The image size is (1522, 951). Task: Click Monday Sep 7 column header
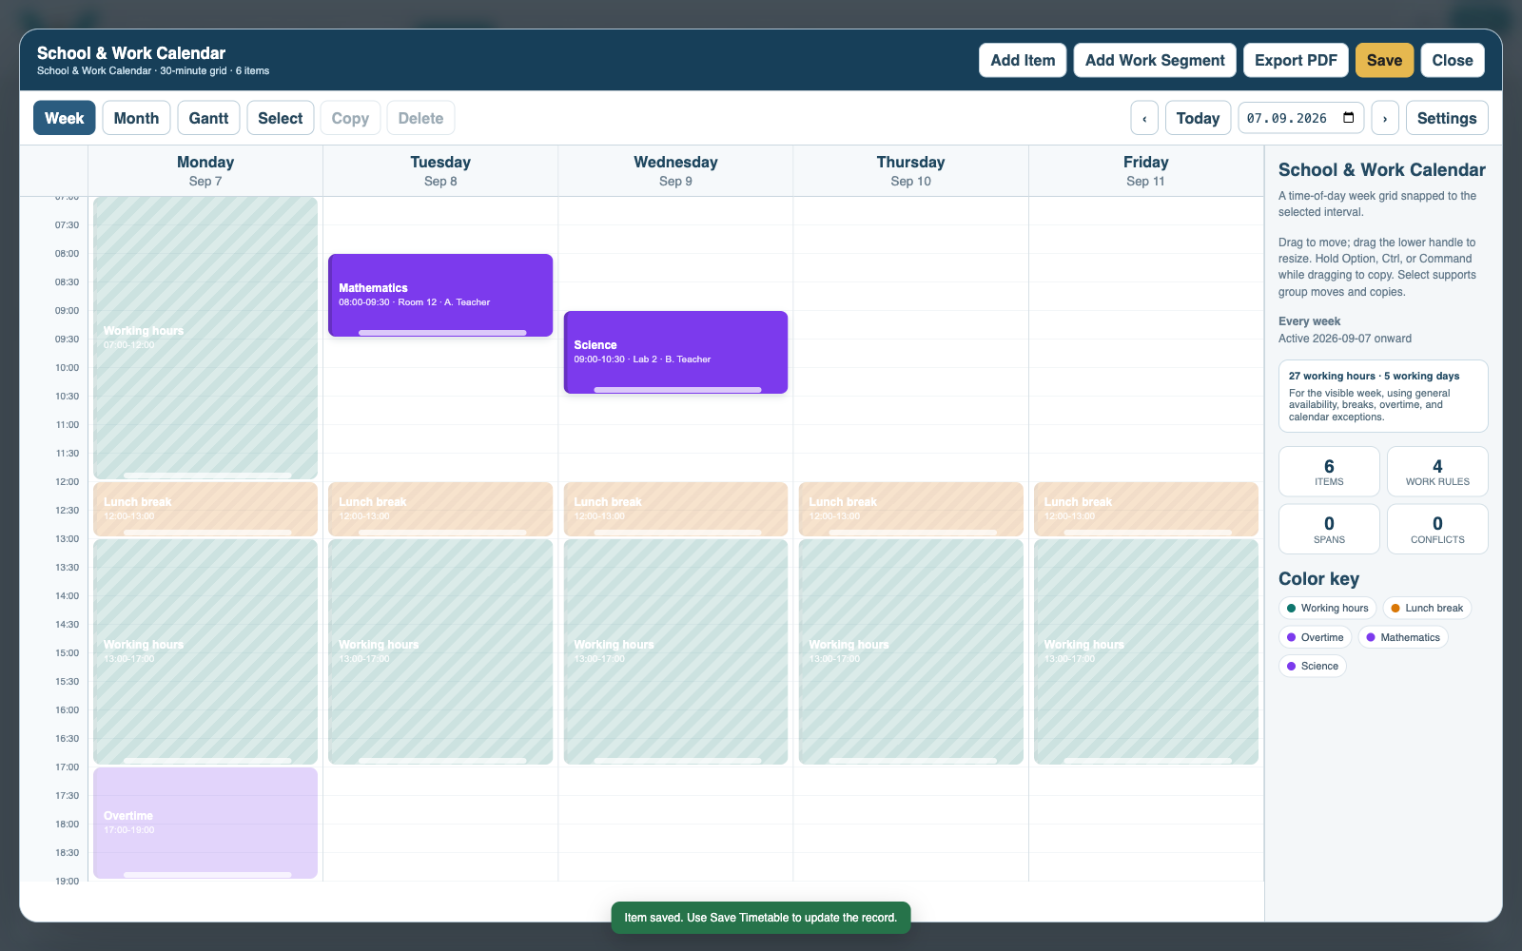205,171
